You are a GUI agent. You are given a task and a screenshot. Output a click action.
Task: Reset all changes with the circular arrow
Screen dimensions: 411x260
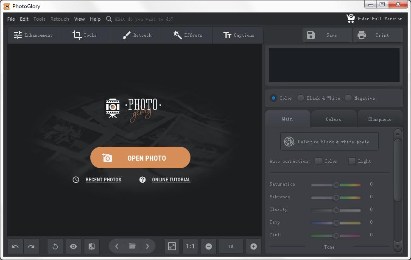coord(55,246)
